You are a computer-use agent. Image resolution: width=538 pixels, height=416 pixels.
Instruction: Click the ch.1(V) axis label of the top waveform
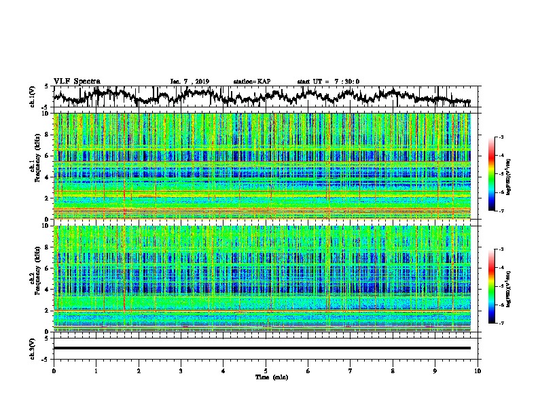pyautogui.click(x=33, y=97)
